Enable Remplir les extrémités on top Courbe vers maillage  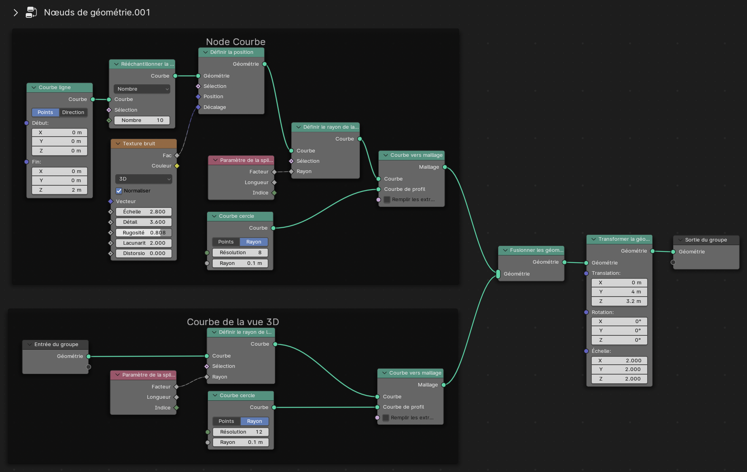point(387,200)
